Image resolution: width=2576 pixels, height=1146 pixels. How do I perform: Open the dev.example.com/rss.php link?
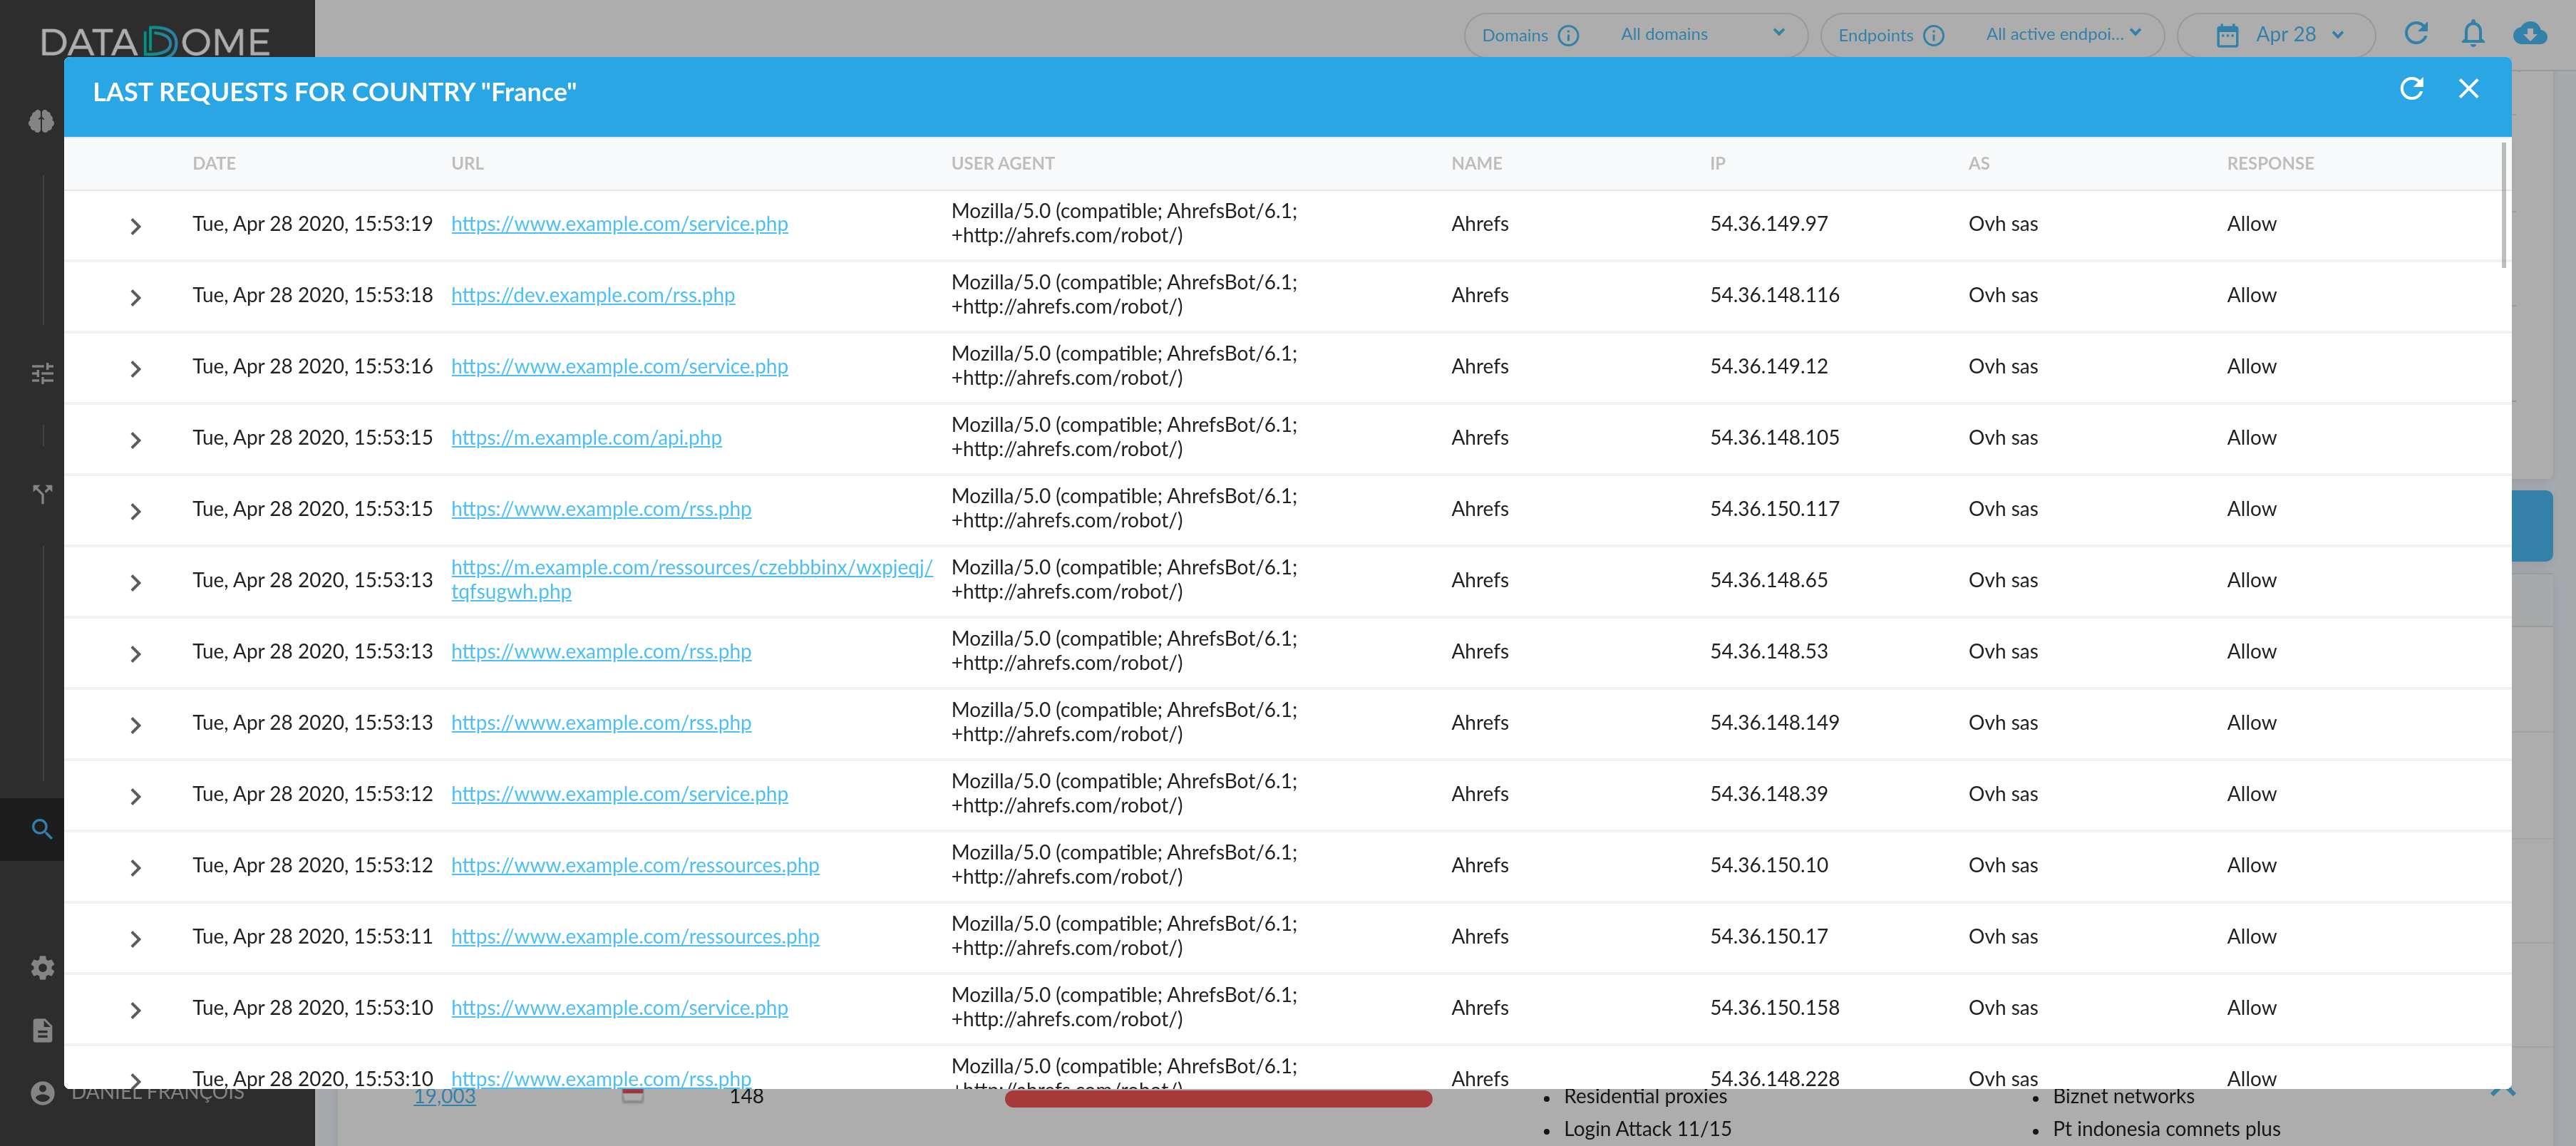(x=592, y=295)
